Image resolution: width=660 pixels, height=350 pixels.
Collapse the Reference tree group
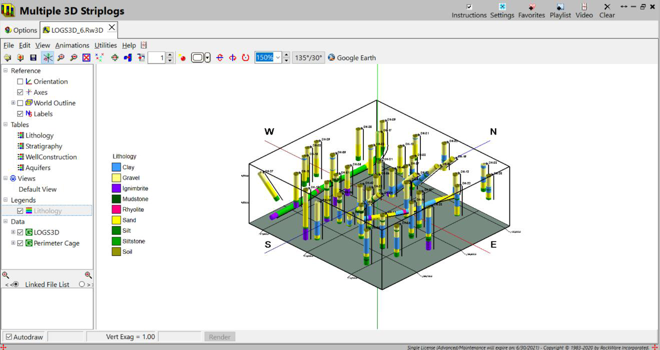click(x=6, y=70)
